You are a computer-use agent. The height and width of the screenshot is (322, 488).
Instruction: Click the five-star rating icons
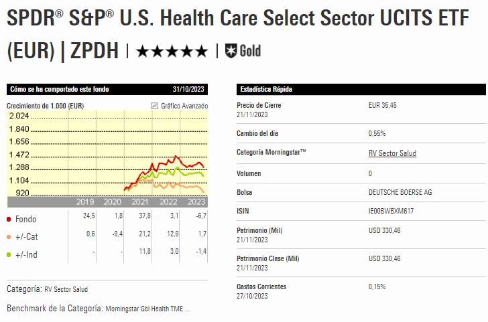click(x=172, y=51)
